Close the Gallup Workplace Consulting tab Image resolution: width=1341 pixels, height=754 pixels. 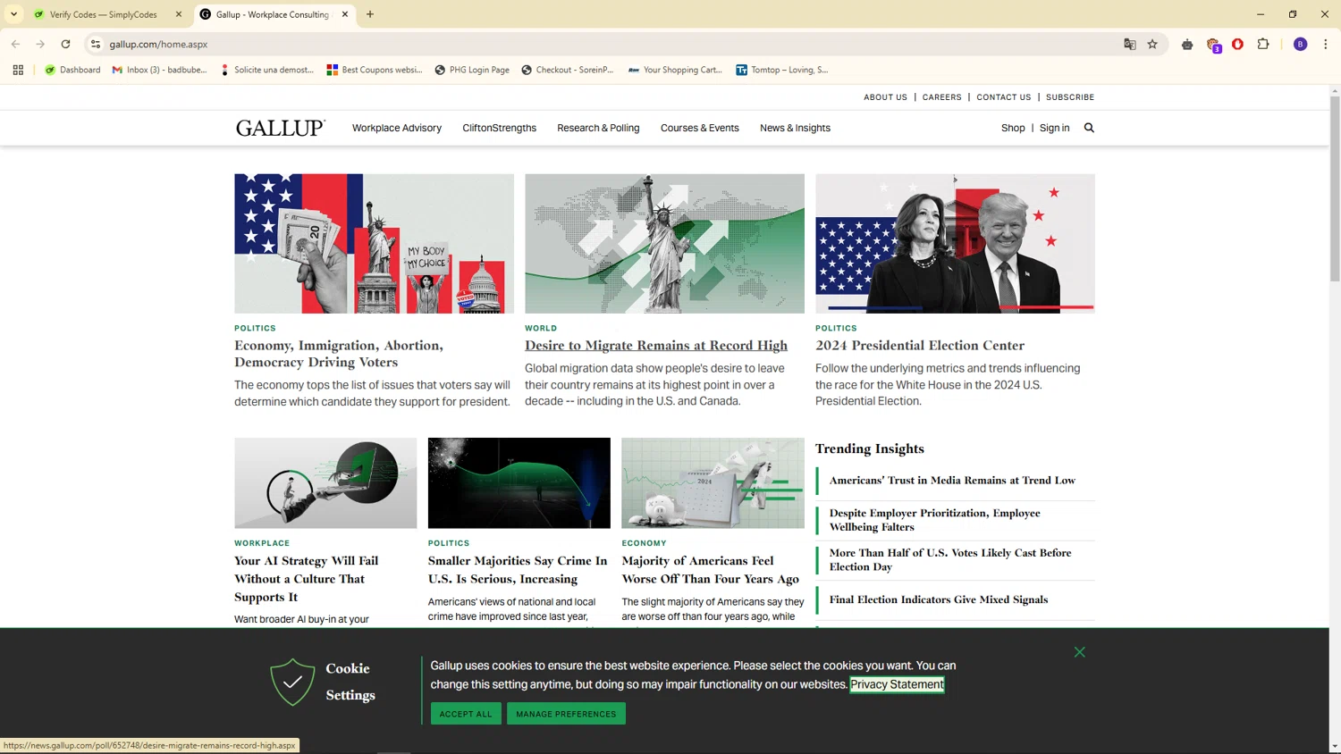click(345, 14)
